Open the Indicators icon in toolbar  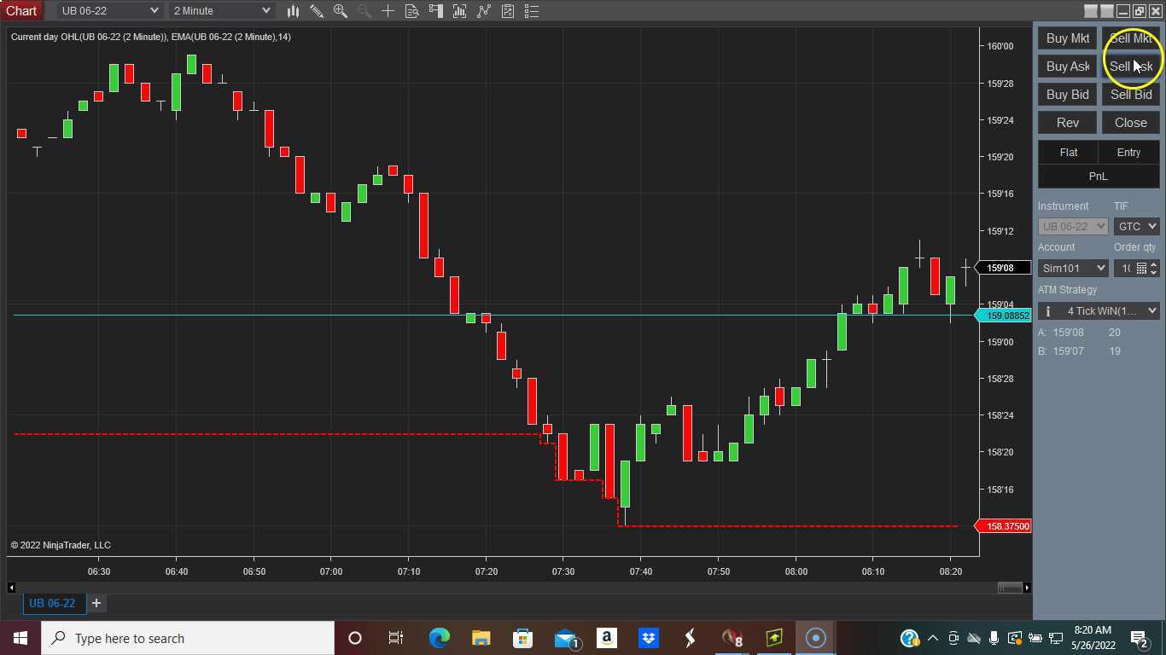pos(459,11)
